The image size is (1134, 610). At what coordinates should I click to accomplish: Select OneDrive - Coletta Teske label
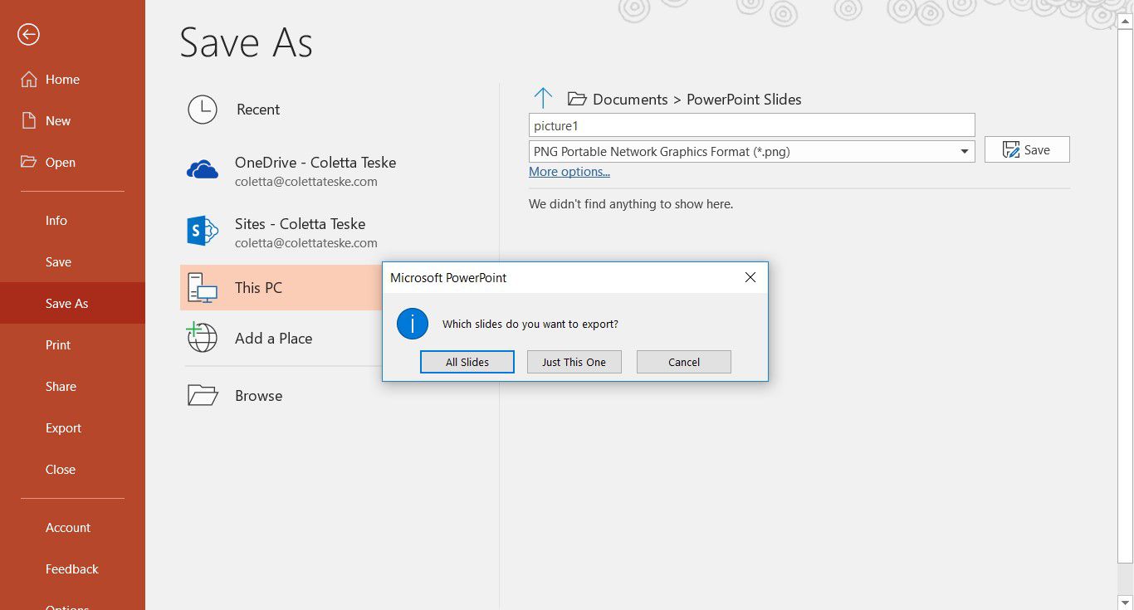click(315, 163)
